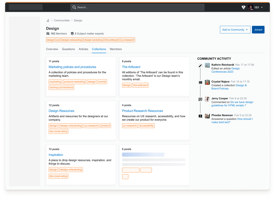The height and width of the screenshot is (198, 275).
Task: Select the Collections tab
Action: 99,49
